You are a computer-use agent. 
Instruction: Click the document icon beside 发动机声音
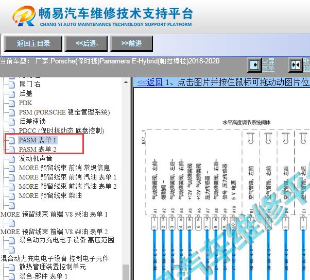point(12,159)
